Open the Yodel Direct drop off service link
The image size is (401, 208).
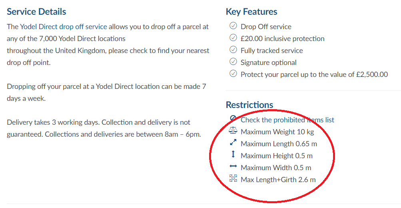point(64,27)
